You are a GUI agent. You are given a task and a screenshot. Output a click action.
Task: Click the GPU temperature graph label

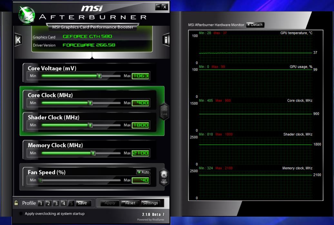(x=296, y=33)
